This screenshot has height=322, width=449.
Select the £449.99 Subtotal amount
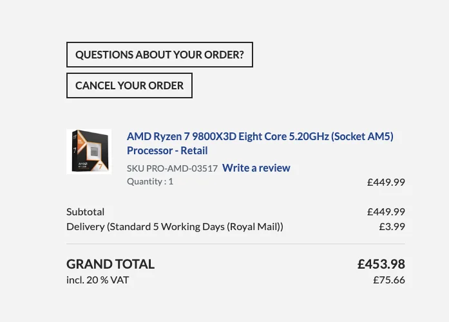[386, 211]
